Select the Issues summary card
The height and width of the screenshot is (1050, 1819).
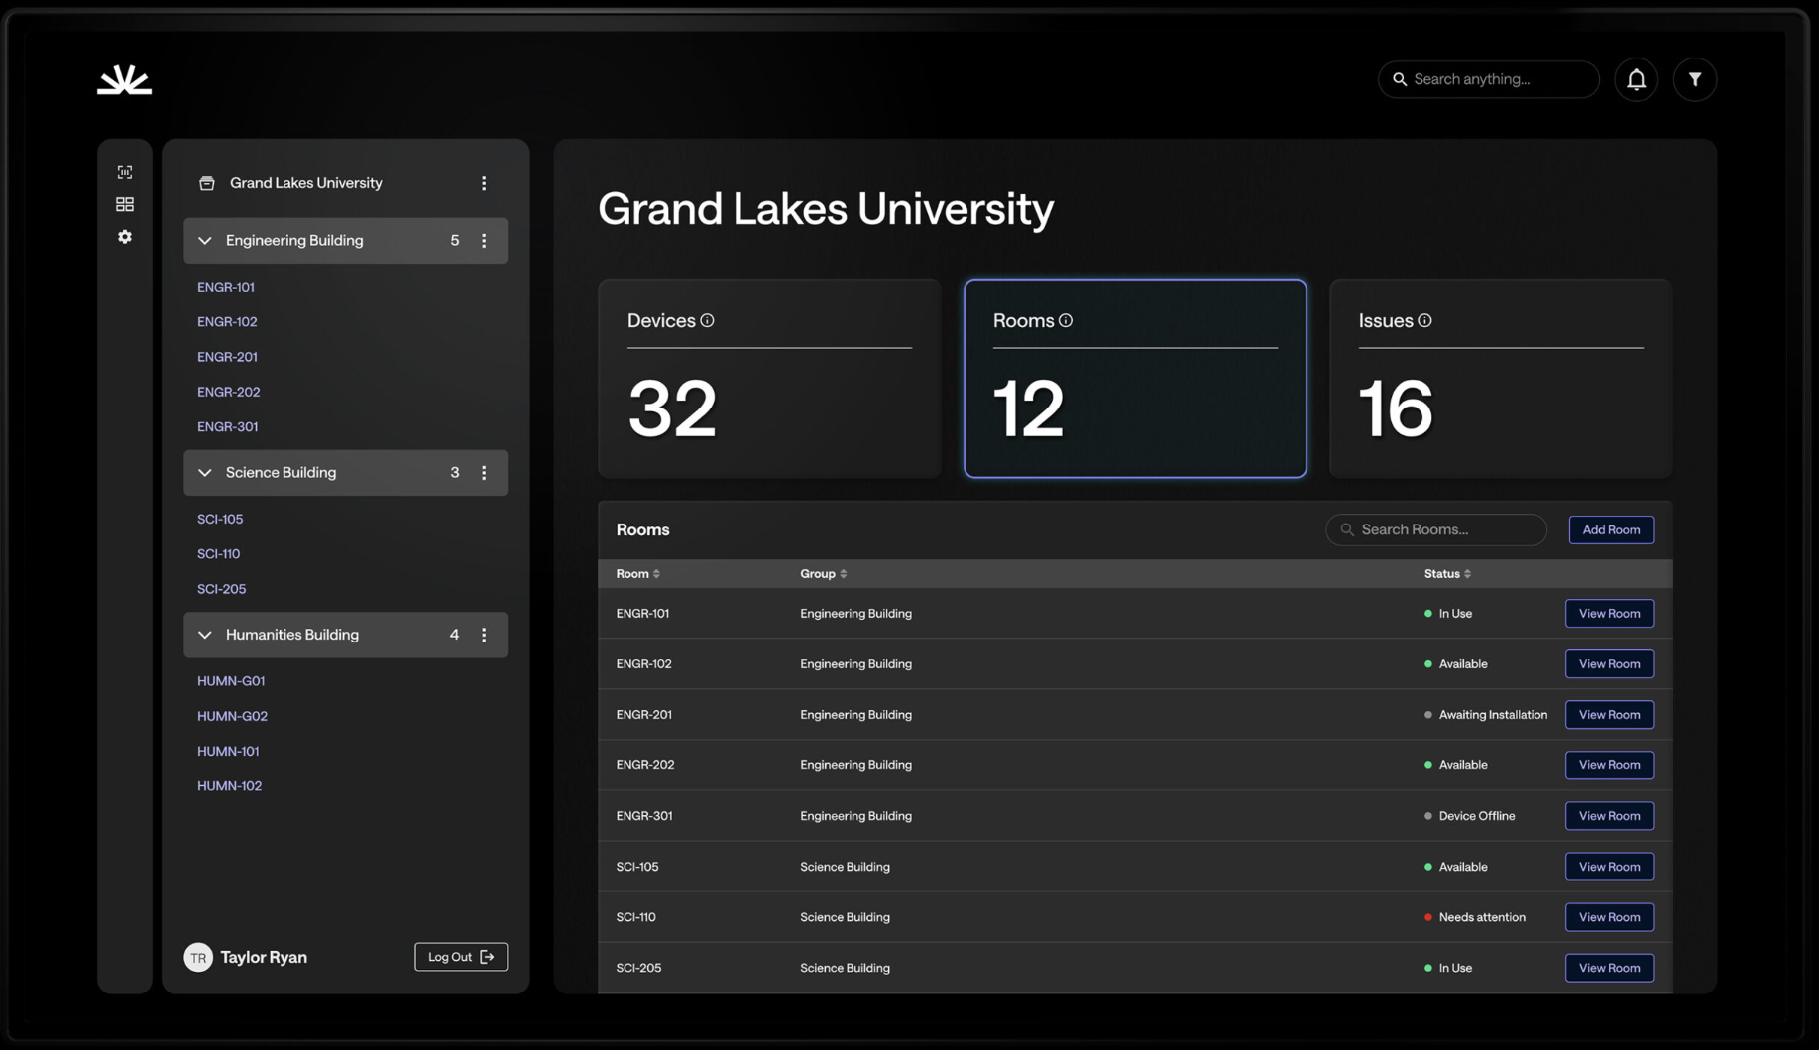1501,379
